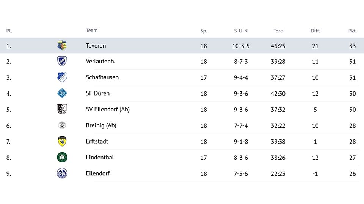Click the SF Düren diamond logo
Viewport: 364px width, 204px height.
pos(62,93)
